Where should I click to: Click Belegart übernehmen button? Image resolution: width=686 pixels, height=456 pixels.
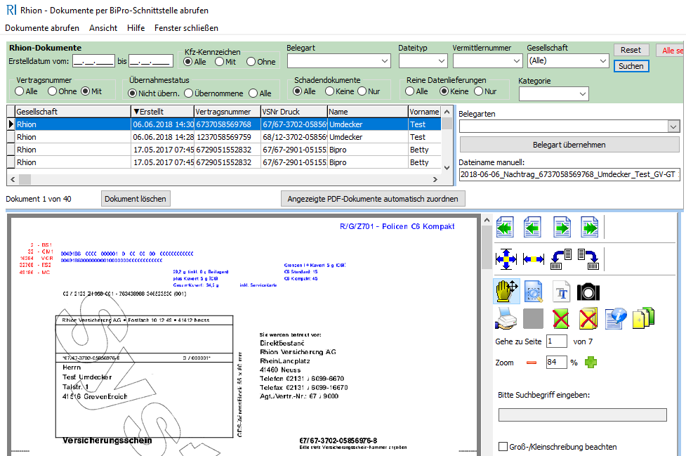[x=569, y=145]
